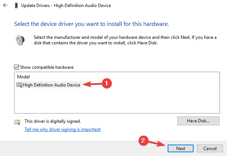Click the Update Drivers window title text
The image size is (227, 156).
pyautogui.click(x=66, y=6)
